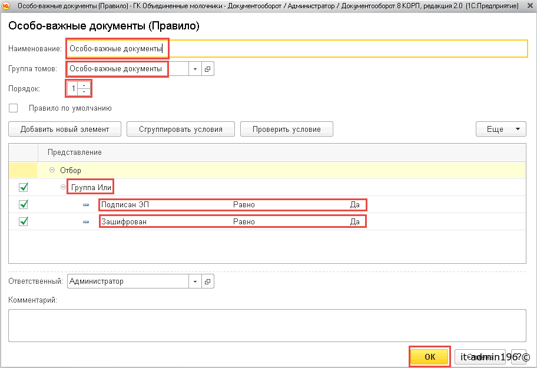Collapse the Отбор tree node
Image resolution: width=537 pixels, height=368 pixels.
point(52,170)
